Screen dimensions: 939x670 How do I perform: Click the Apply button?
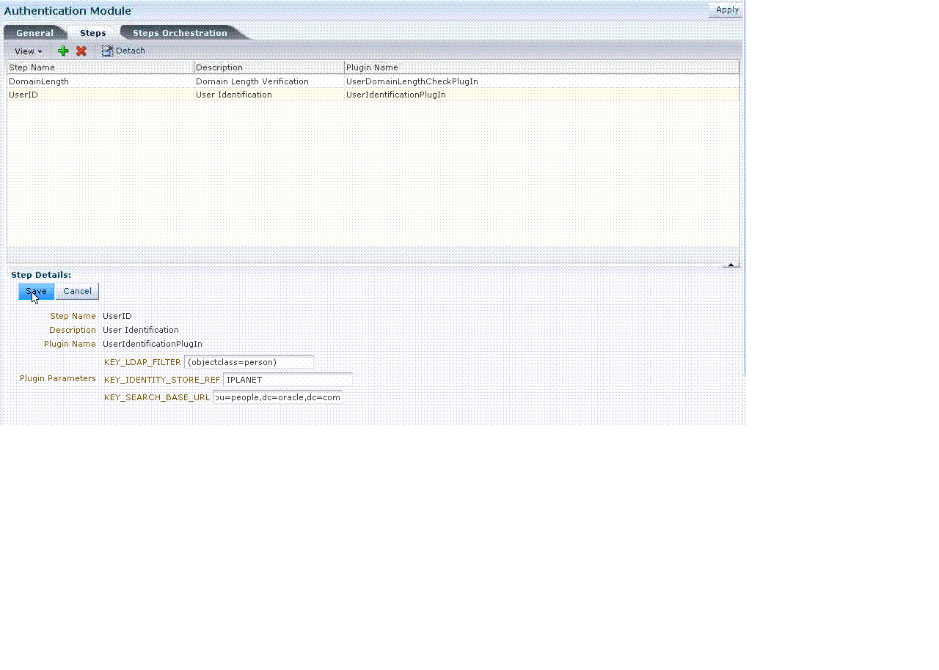coord(726,10)
